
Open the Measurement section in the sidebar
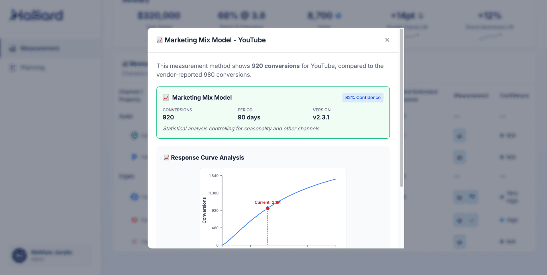click(x=40, y=48)
